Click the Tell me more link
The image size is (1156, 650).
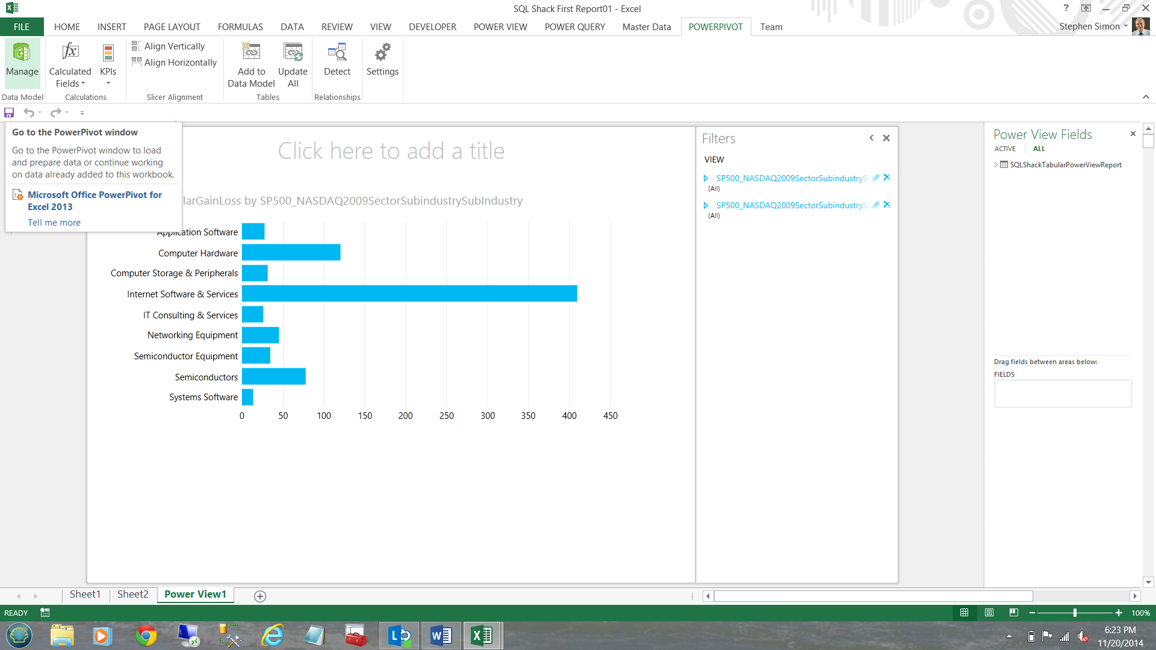pyautogui.click(x=54, y=223)
